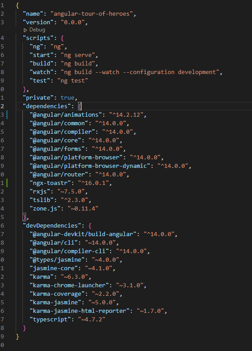Select the "ng serve" value
Screen dimensions: 252x351
tap(78, 55)
